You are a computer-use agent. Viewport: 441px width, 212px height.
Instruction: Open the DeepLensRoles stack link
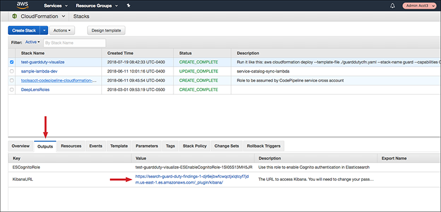(x=35, y=90)
